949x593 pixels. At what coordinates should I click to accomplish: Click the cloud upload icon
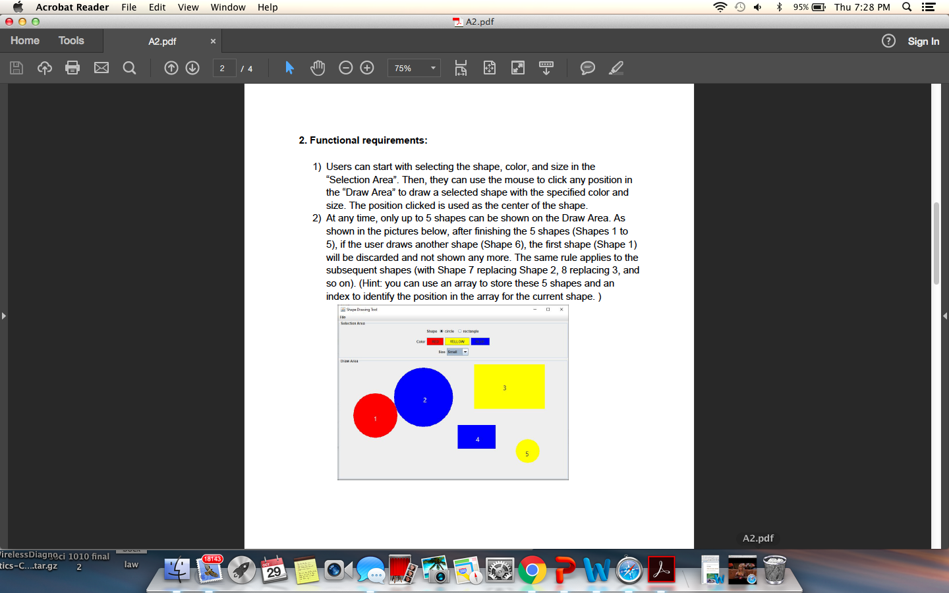pos(45,68)
